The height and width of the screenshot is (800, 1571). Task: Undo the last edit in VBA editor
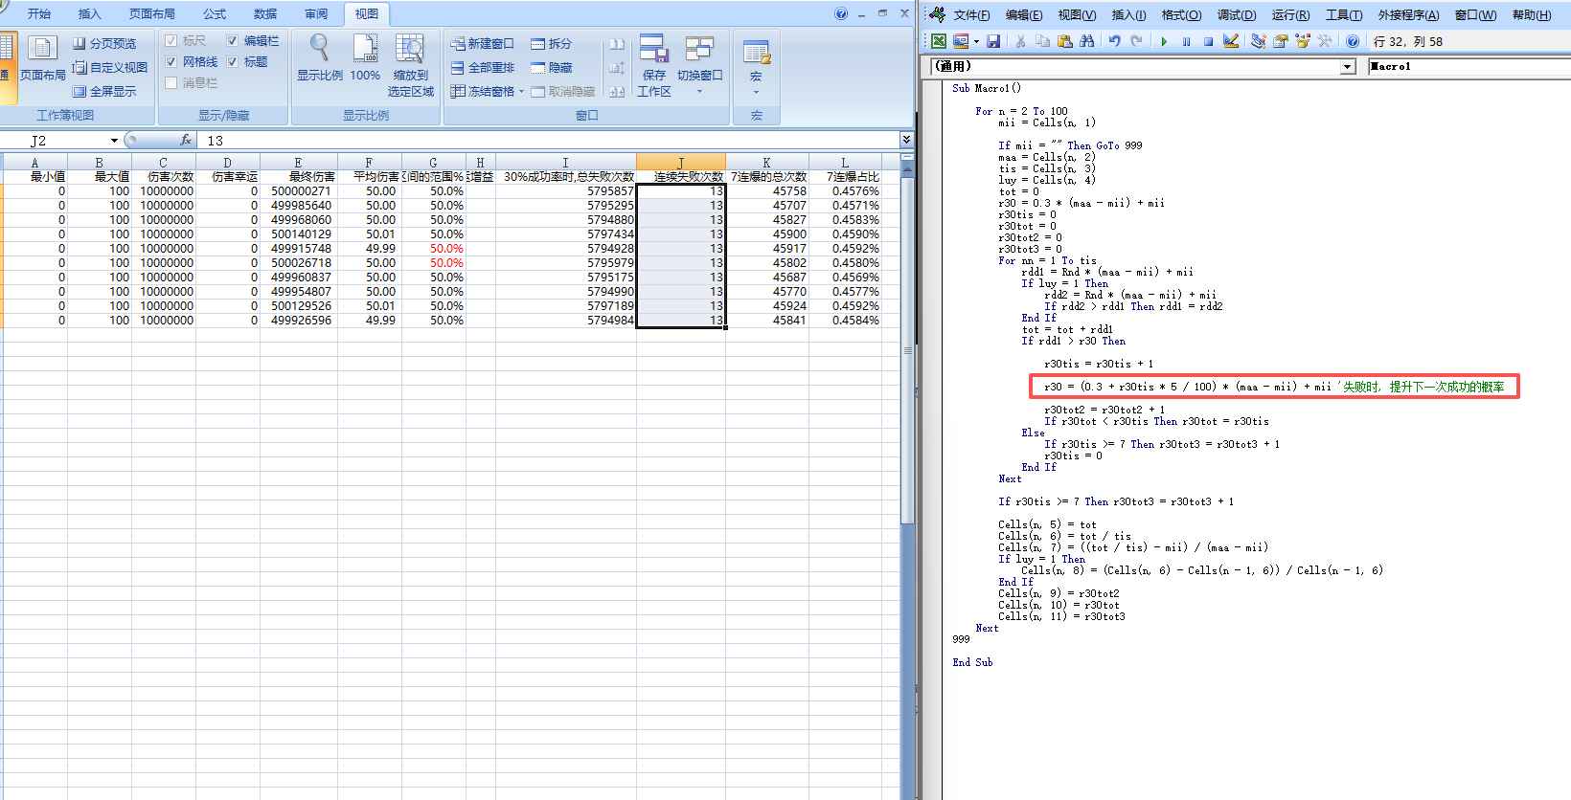1114,41
